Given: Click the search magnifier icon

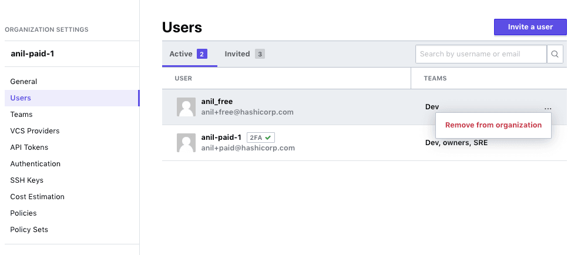Looking at the screenshot, I should coord(555,54).
